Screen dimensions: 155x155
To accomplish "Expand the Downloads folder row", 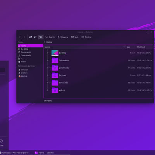I will tap(47, 68).
